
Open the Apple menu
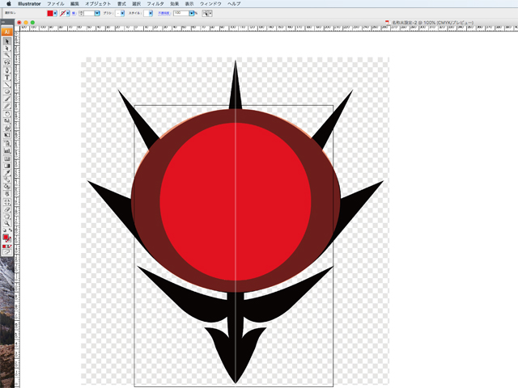click(9, 3)
